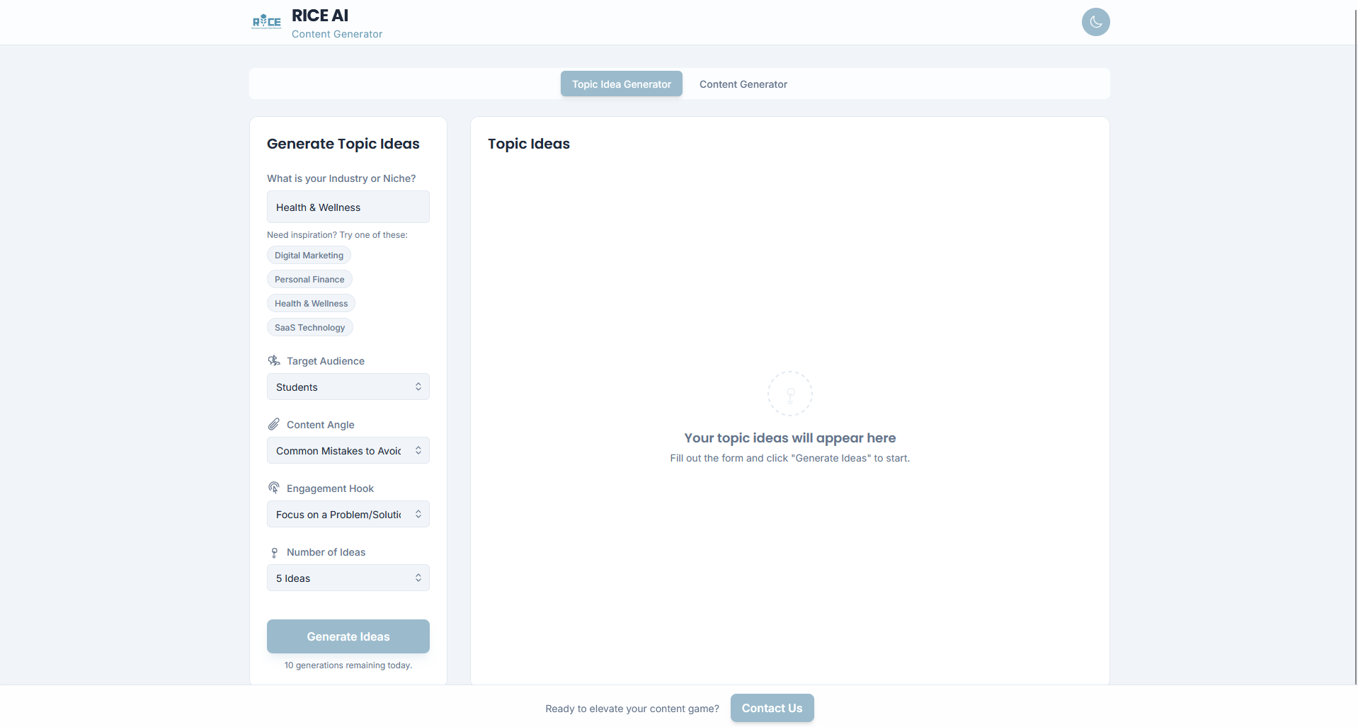Click the Contact Us button

[x=772, y=708]
